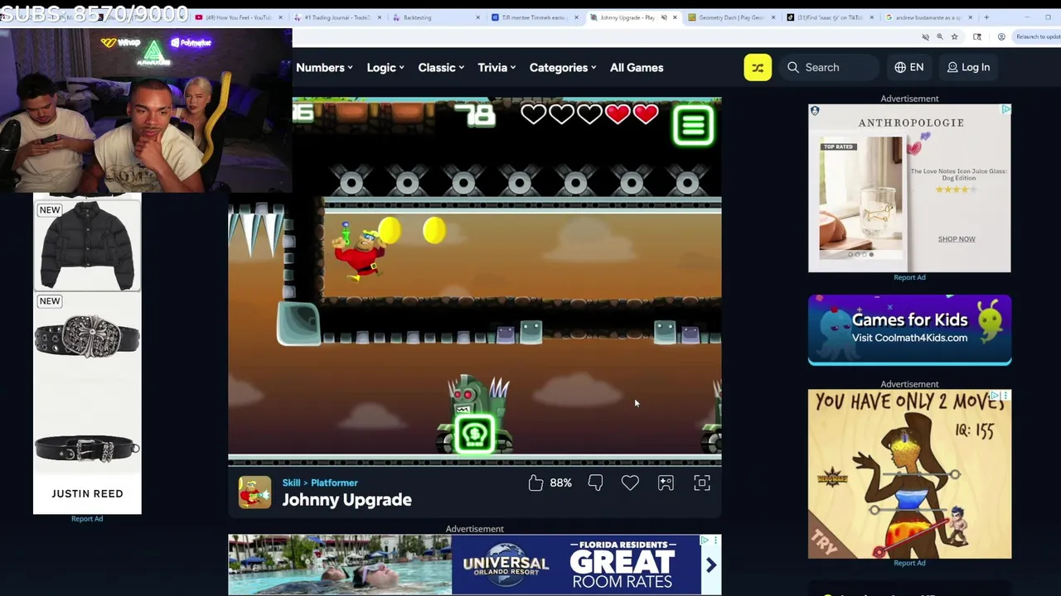Click the thumbs up like icon

pos(535,483)
